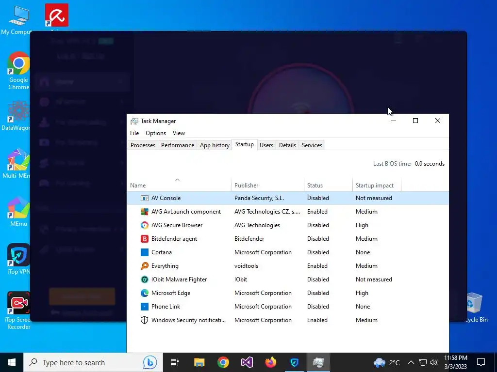Click the Cortana blue square icon
This screenshot has height=372, width=497.
pyautogui.click(x=145, y=252)
